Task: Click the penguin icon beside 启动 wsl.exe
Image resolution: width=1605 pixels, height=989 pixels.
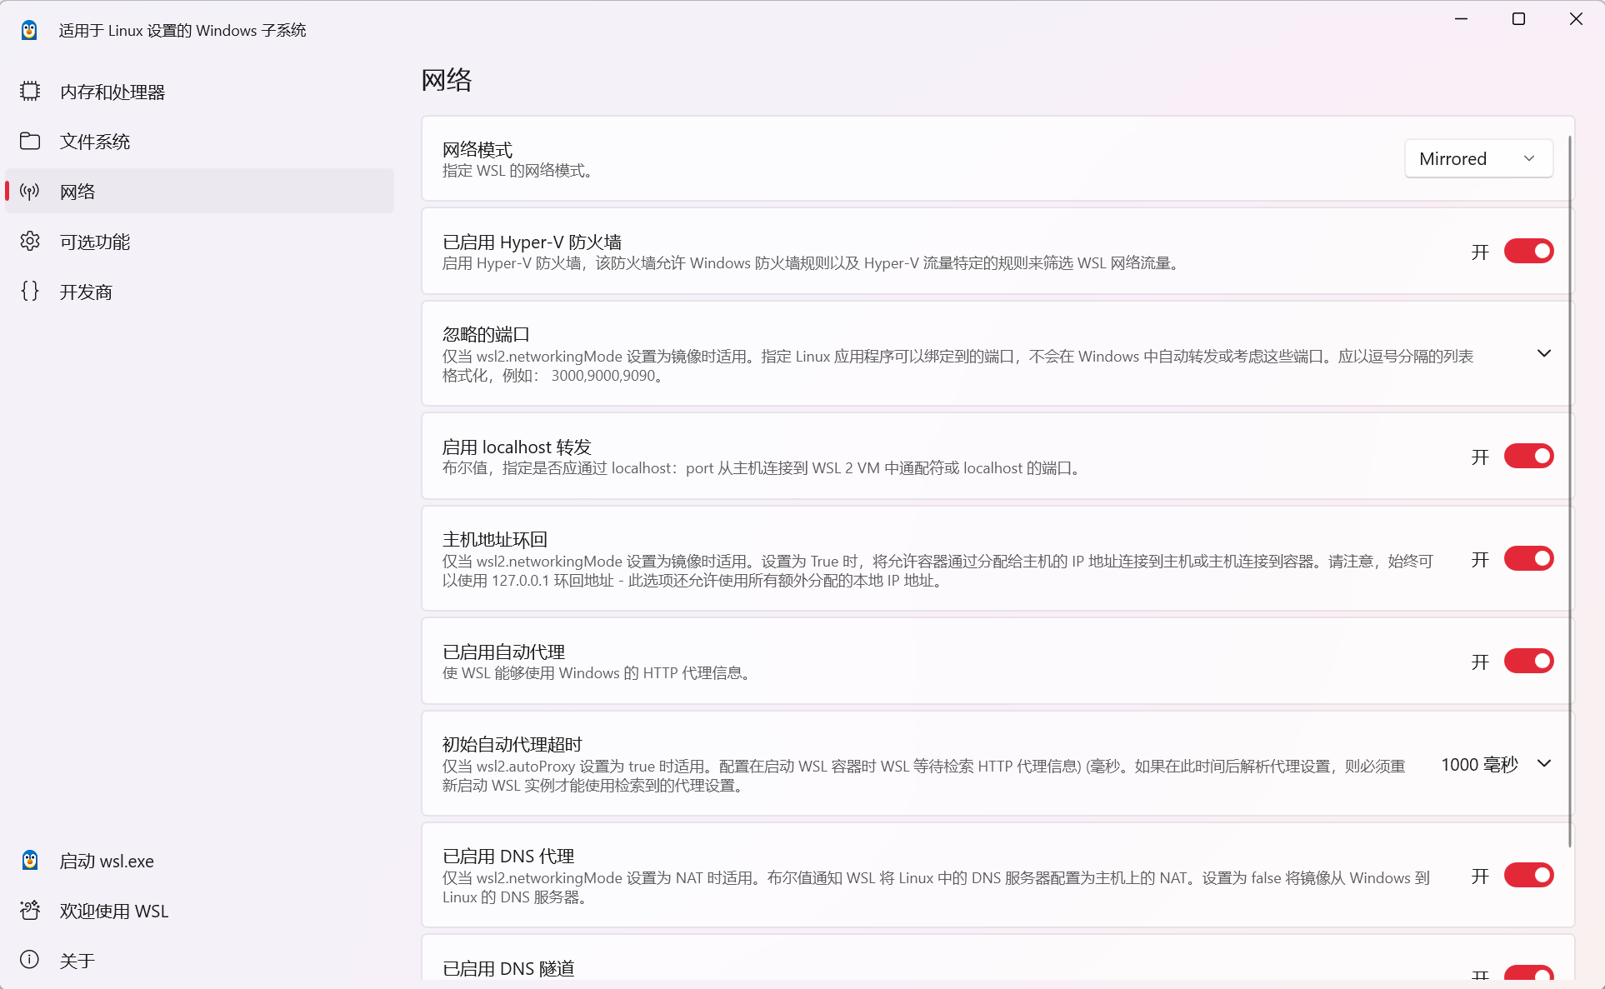Action: click(x=30, y=861)
